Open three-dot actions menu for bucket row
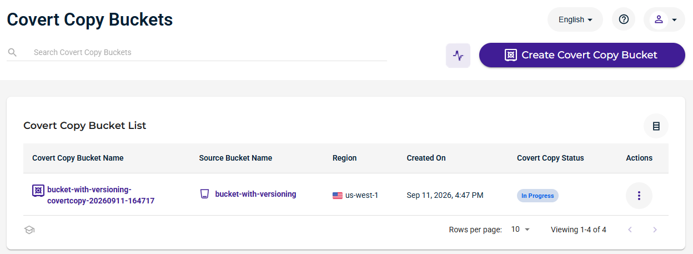The image size is (693, 254). (639, 196)
